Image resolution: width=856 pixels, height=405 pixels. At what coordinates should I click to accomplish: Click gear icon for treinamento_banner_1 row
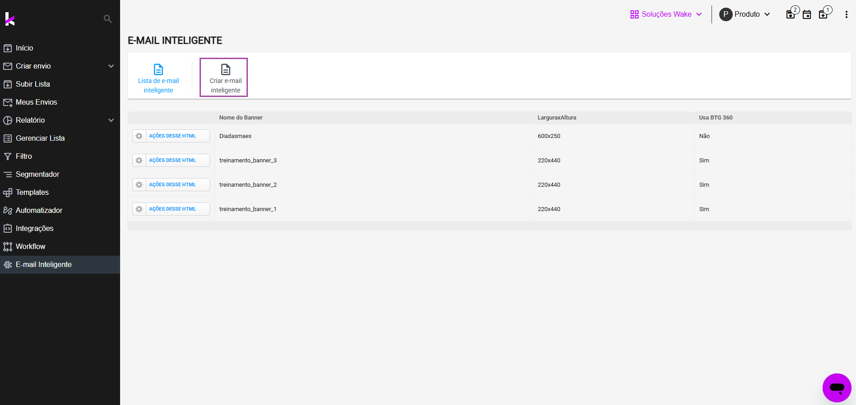(x=139, y=209)
